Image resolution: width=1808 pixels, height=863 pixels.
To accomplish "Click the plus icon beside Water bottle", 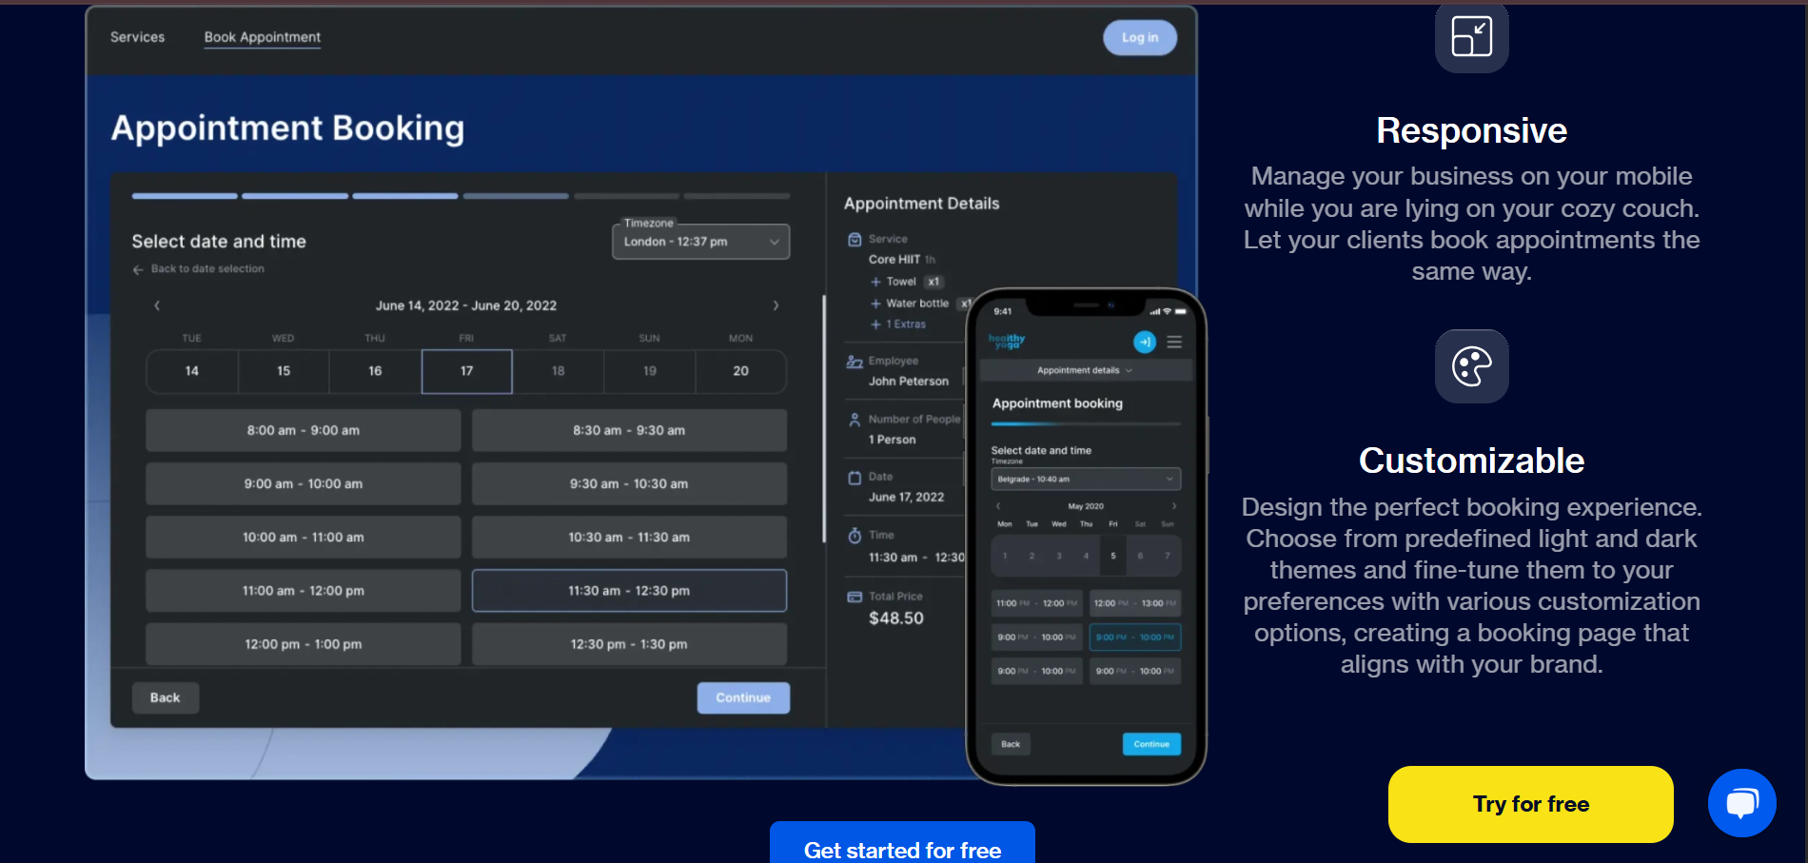I will pos(875,304).
